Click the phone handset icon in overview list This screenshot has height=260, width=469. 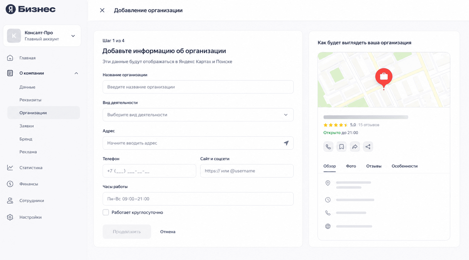pos(328,213)
